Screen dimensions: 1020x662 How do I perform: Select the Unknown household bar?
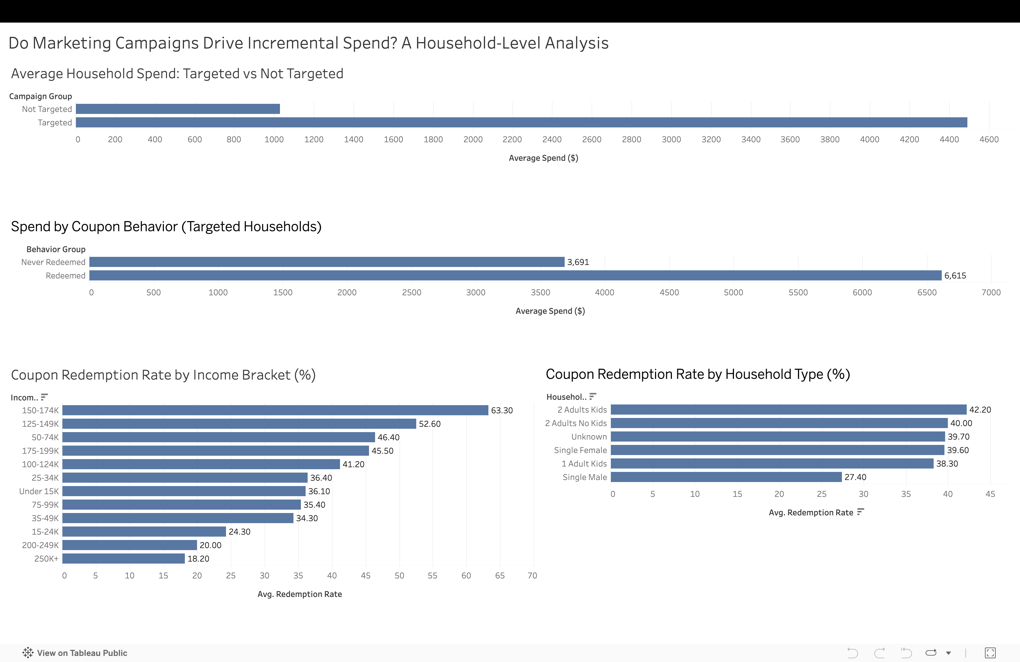click(778, 437)
